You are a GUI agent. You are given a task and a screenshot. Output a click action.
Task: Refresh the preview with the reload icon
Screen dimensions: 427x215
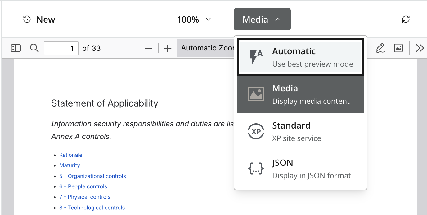coord(406,19)
